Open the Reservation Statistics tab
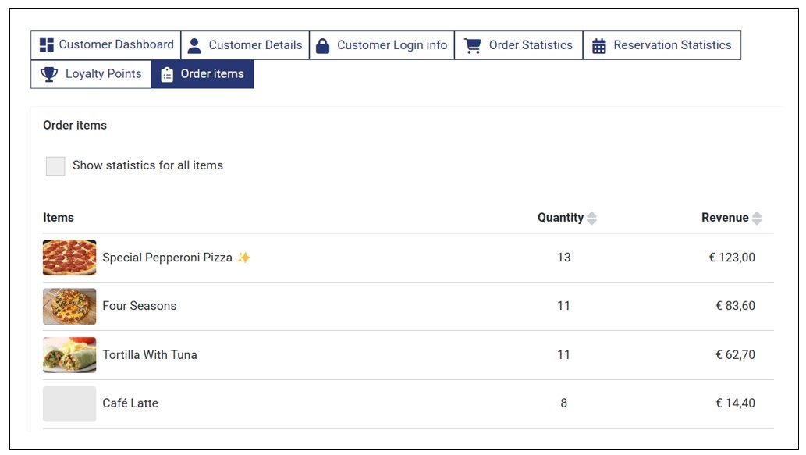Screen dimensions: 806x455 [x=662, y=45]
